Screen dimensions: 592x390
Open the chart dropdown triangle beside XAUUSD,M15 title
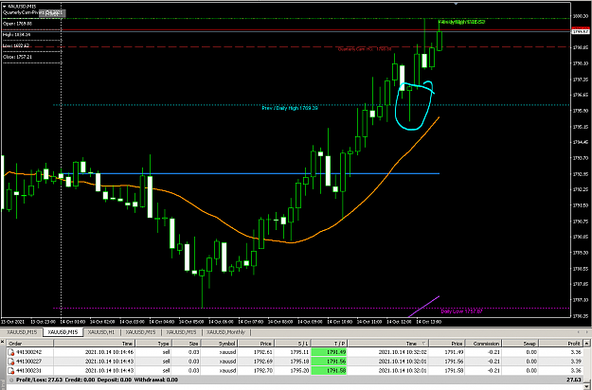5,7
